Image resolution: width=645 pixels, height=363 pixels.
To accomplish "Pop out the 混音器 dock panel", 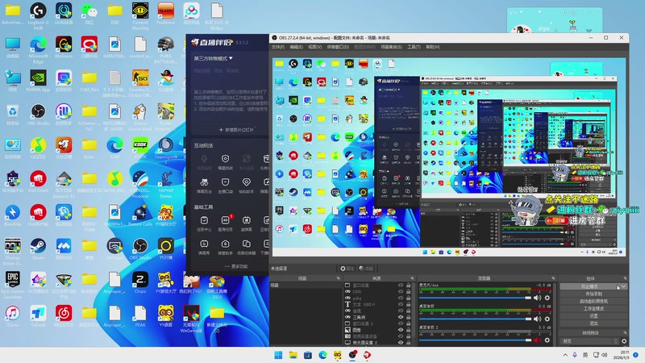I will [x=553, y=278].
